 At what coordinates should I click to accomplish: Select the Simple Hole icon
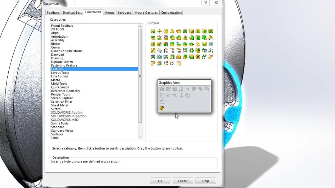pyautogui.click(x=153, y=44)
